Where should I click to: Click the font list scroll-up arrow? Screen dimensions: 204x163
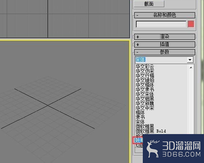191,68
